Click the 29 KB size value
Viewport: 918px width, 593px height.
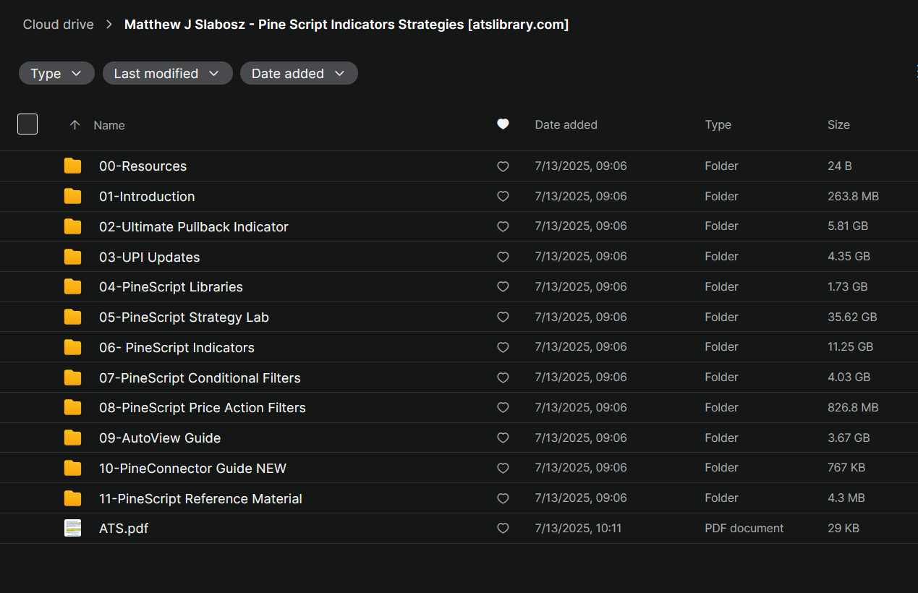pyautogui.click(x=843, y=529)
